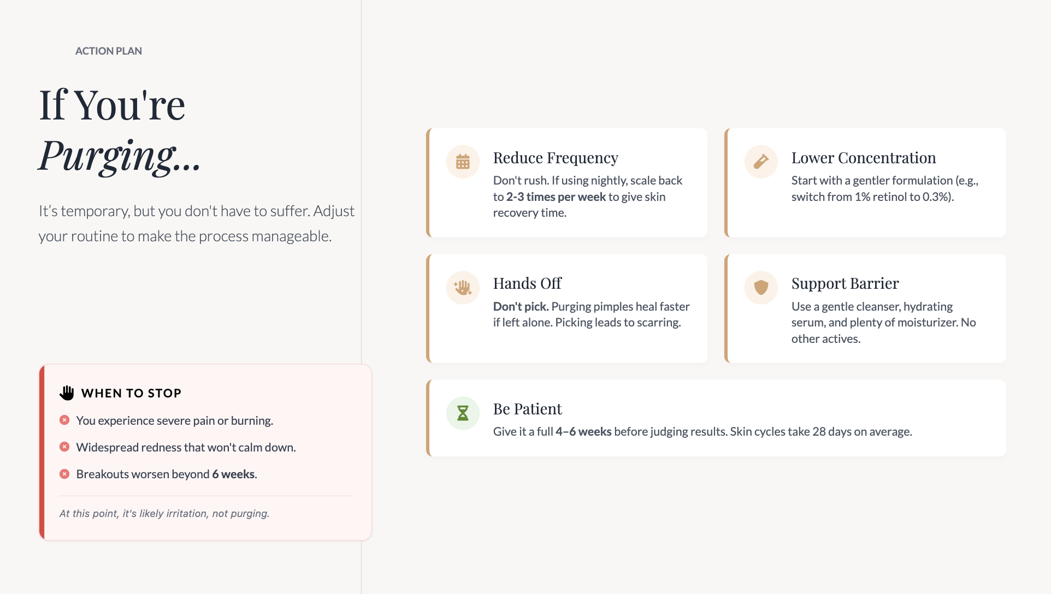The width and height of the screenshot is (1051, 594).
Task: Click the shield icon beside Support Barrier
Action: coord(761,287)
